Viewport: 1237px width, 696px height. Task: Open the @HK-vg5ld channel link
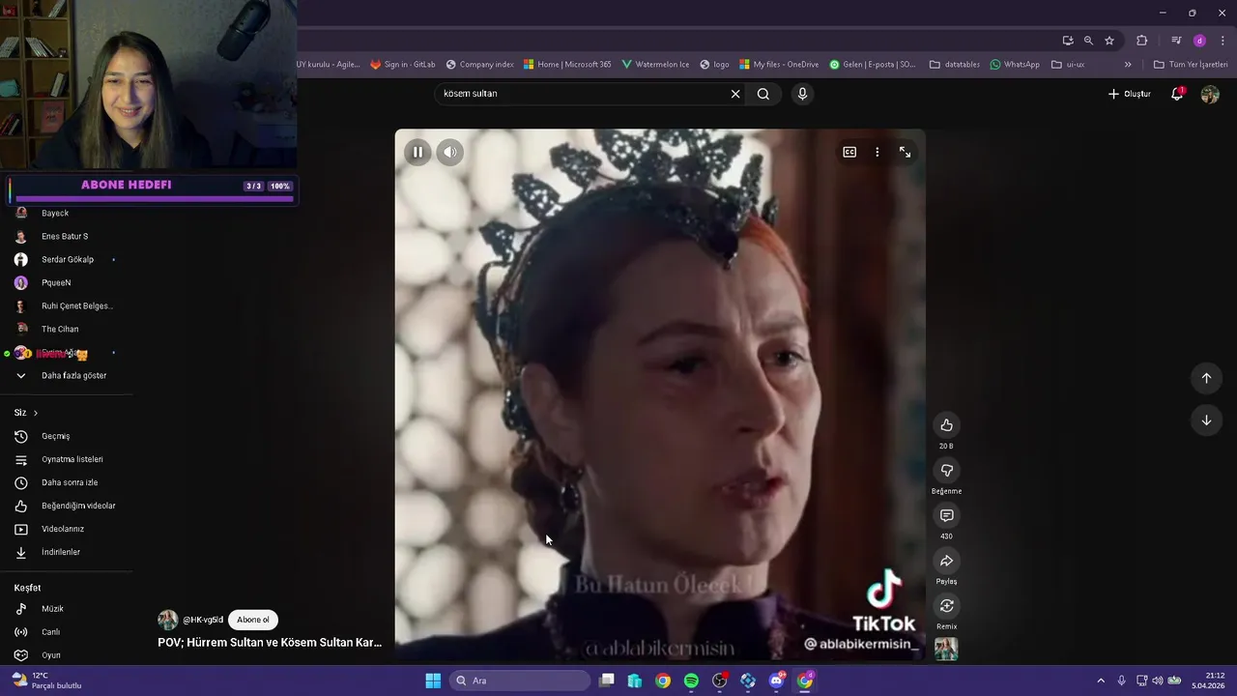[203, 620]
